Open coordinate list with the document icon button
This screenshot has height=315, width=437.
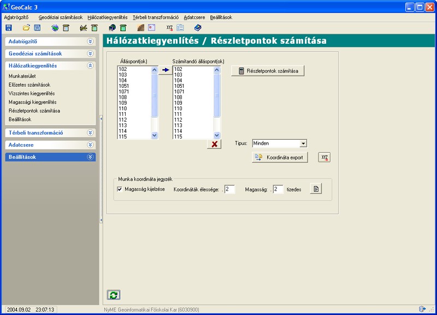316,189
